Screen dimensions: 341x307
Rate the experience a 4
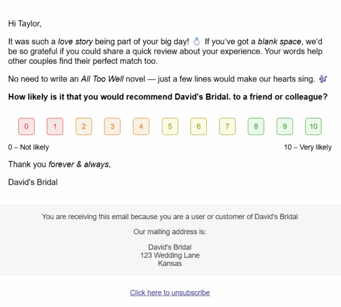141,127
